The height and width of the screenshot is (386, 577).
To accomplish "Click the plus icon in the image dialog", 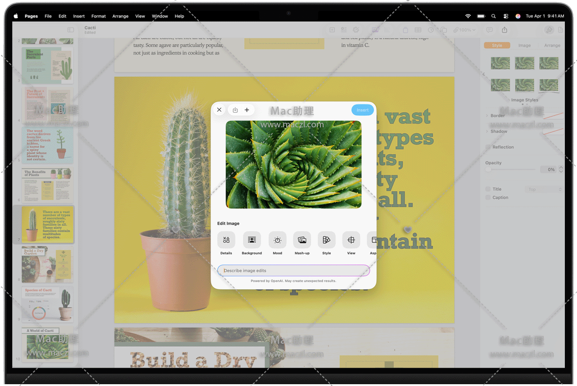I will (247, 110).
